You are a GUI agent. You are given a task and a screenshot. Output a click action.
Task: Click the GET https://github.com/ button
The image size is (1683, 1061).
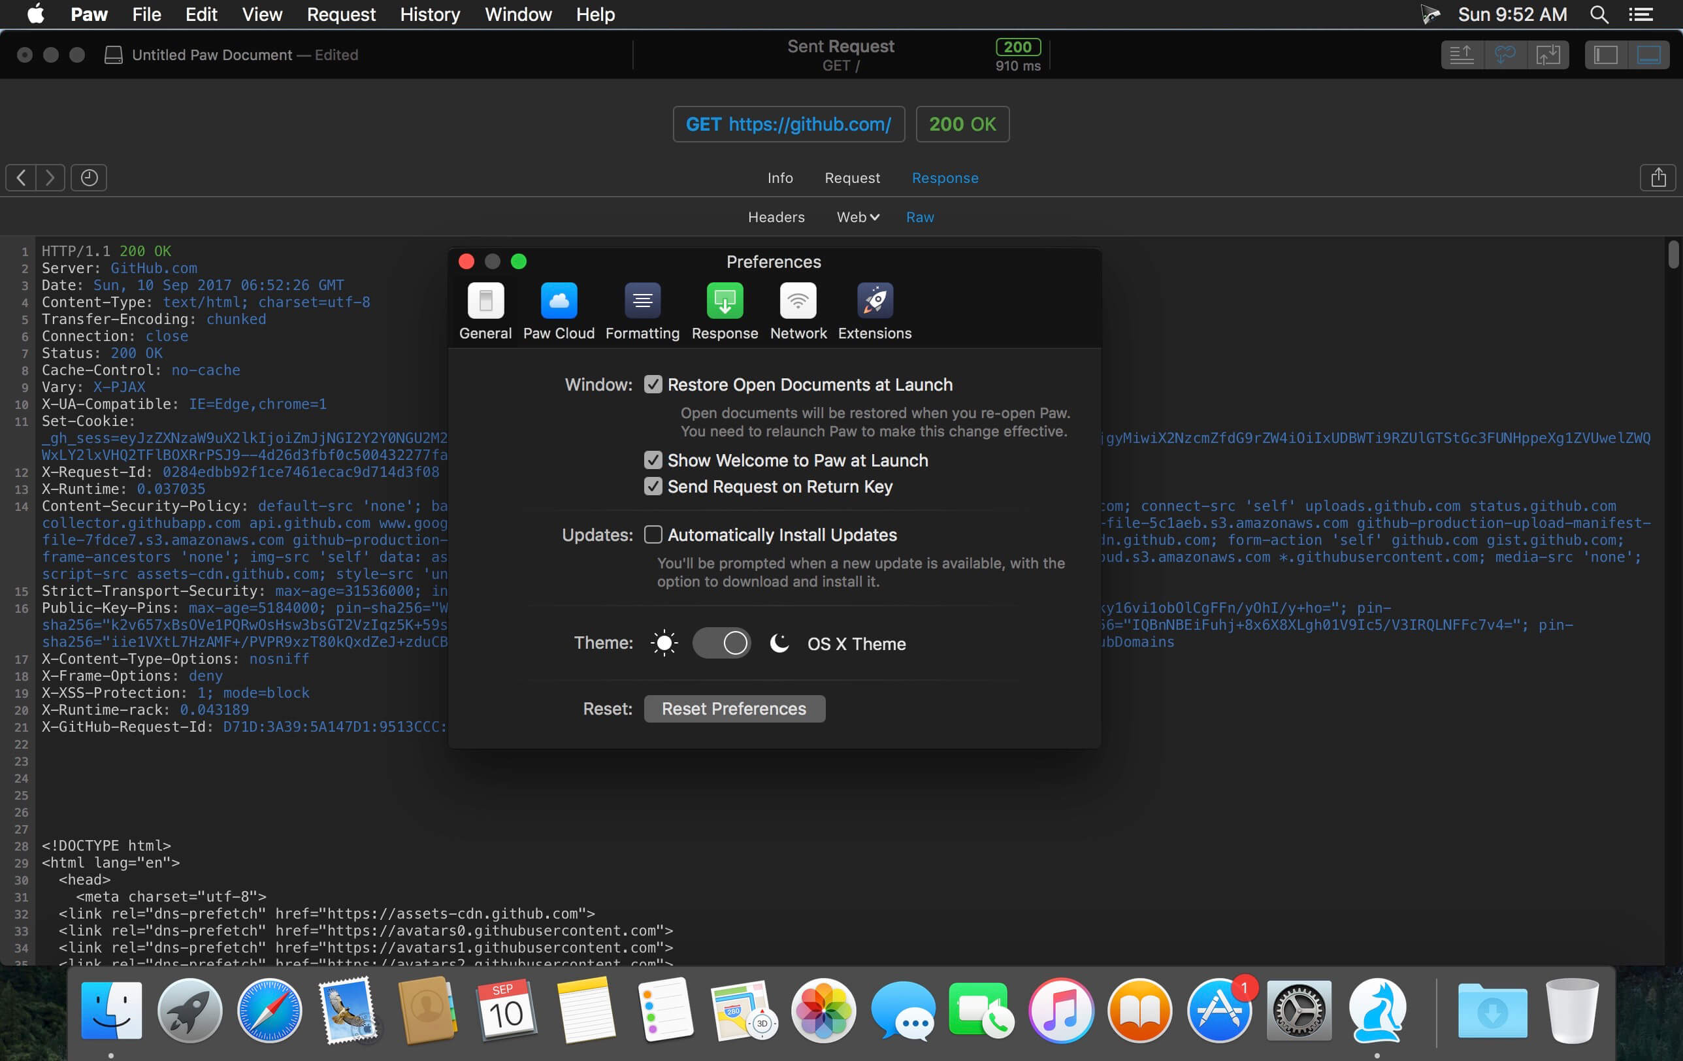[x=789, y=124]
